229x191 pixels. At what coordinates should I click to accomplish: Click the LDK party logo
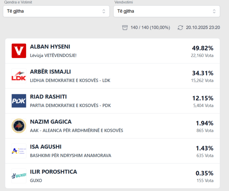[19, 76]
